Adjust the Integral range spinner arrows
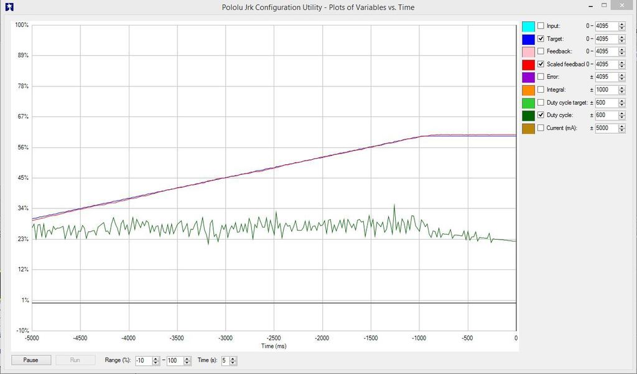This screenshot has width=637, height=374. pos(622,90)
